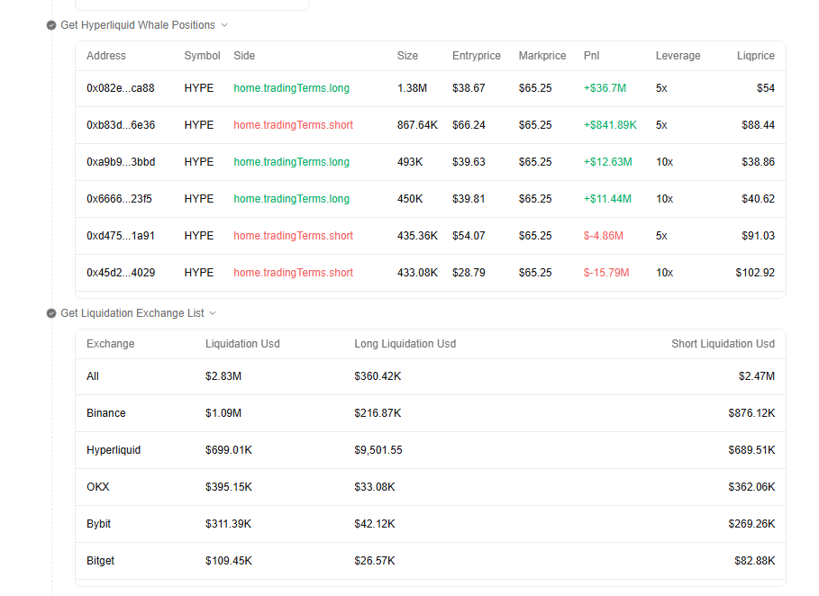
Task: Open whale address 0x082e...ca88
Action: point(121,88)
